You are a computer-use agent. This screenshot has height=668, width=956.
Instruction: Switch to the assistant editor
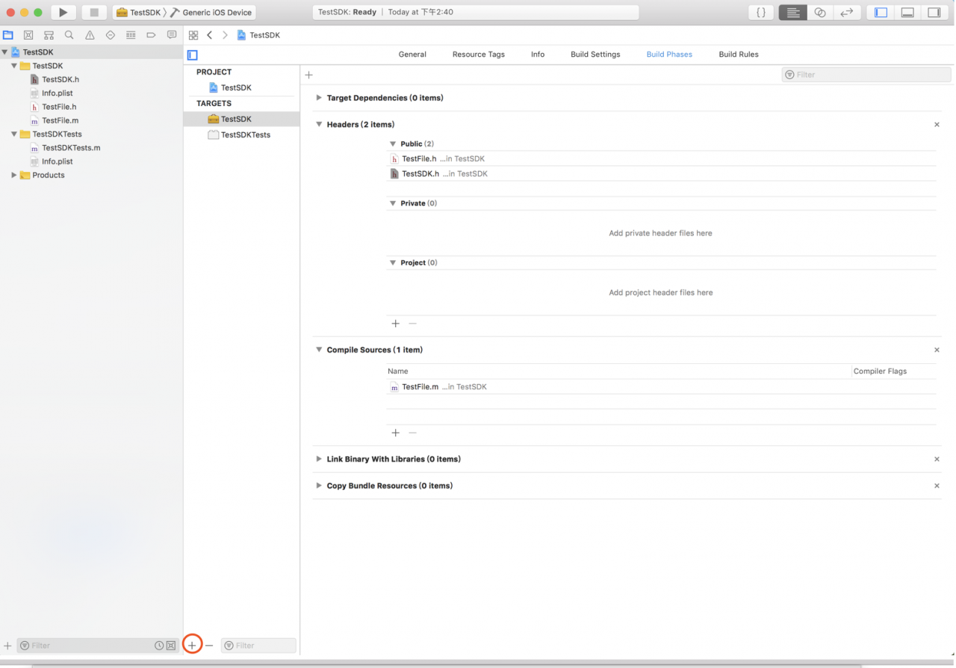pyautogui.click(x=820, y=12)
